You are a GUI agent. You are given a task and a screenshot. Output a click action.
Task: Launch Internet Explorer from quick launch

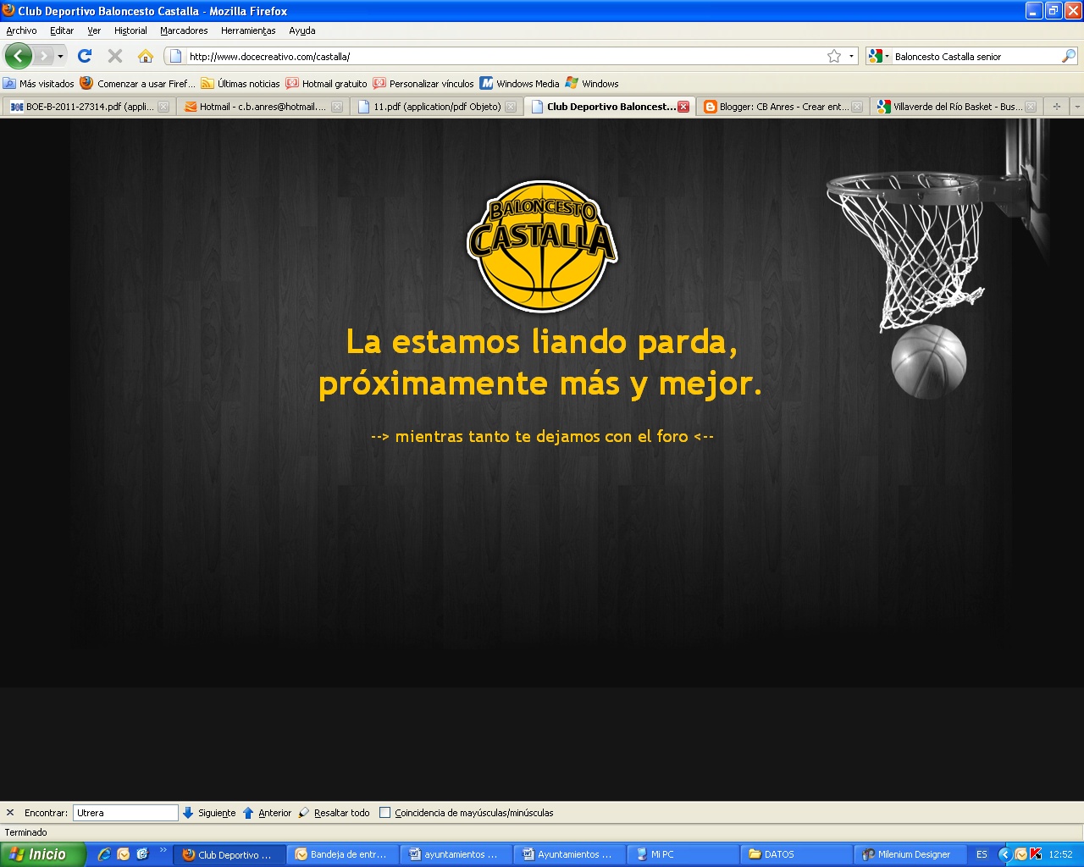tap(104, 854)
